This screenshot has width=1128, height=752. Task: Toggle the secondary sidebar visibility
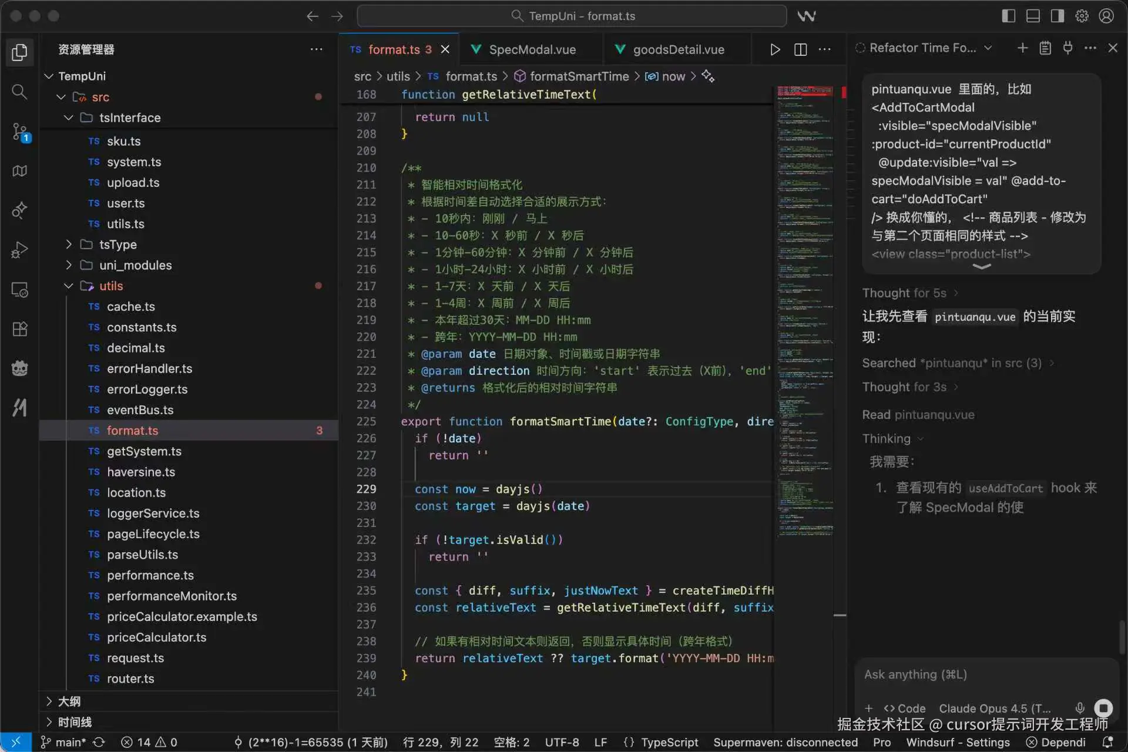(1057, 16)
